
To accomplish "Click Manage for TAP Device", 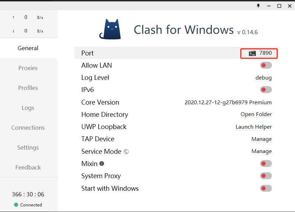I will [261, 139].
